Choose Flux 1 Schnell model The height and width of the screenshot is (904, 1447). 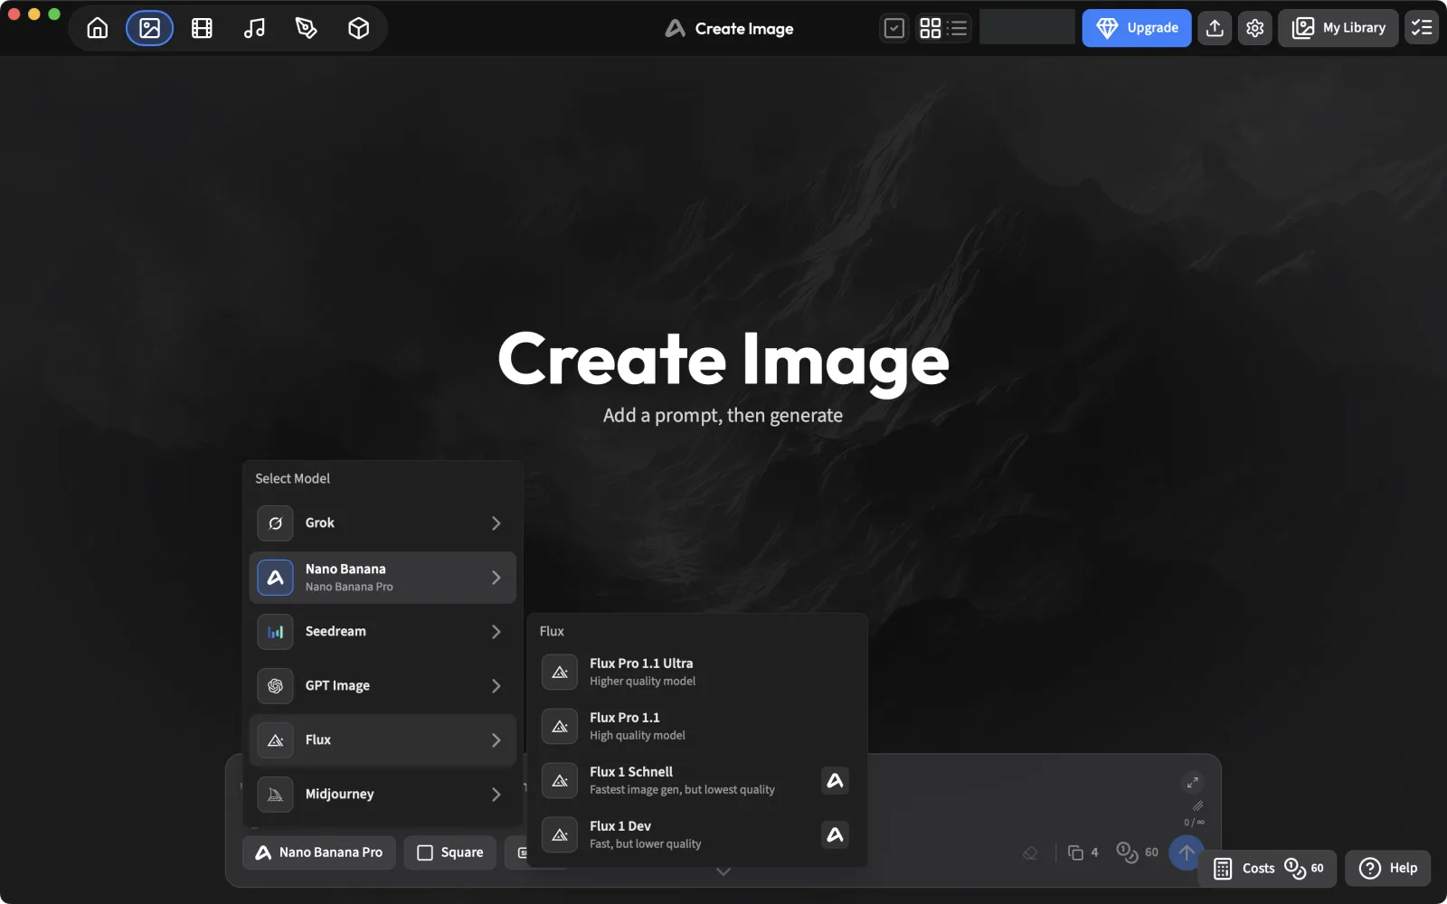pos(696,780)
